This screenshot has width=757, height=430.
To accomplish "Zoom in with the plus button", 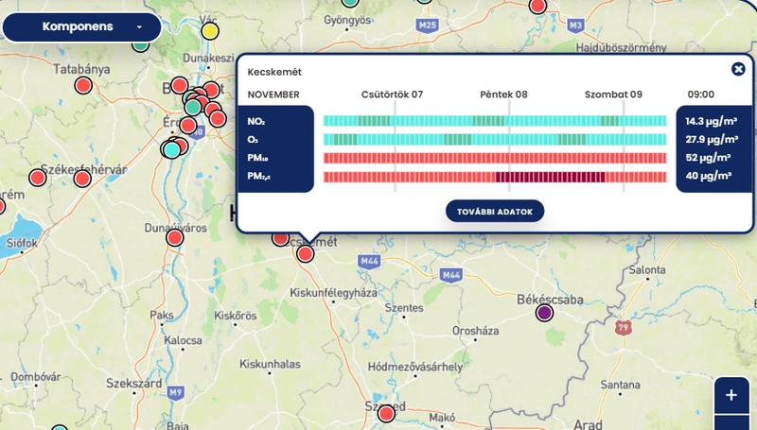I will coord(731,395).
